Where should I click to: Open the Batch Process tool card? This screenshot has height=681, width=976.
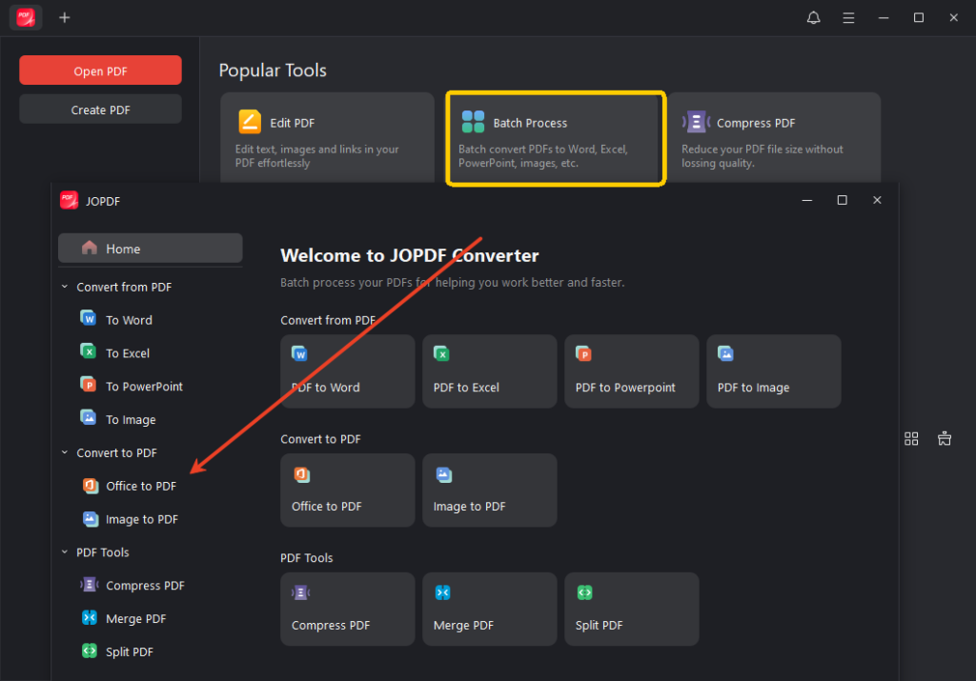click(556, 138)
